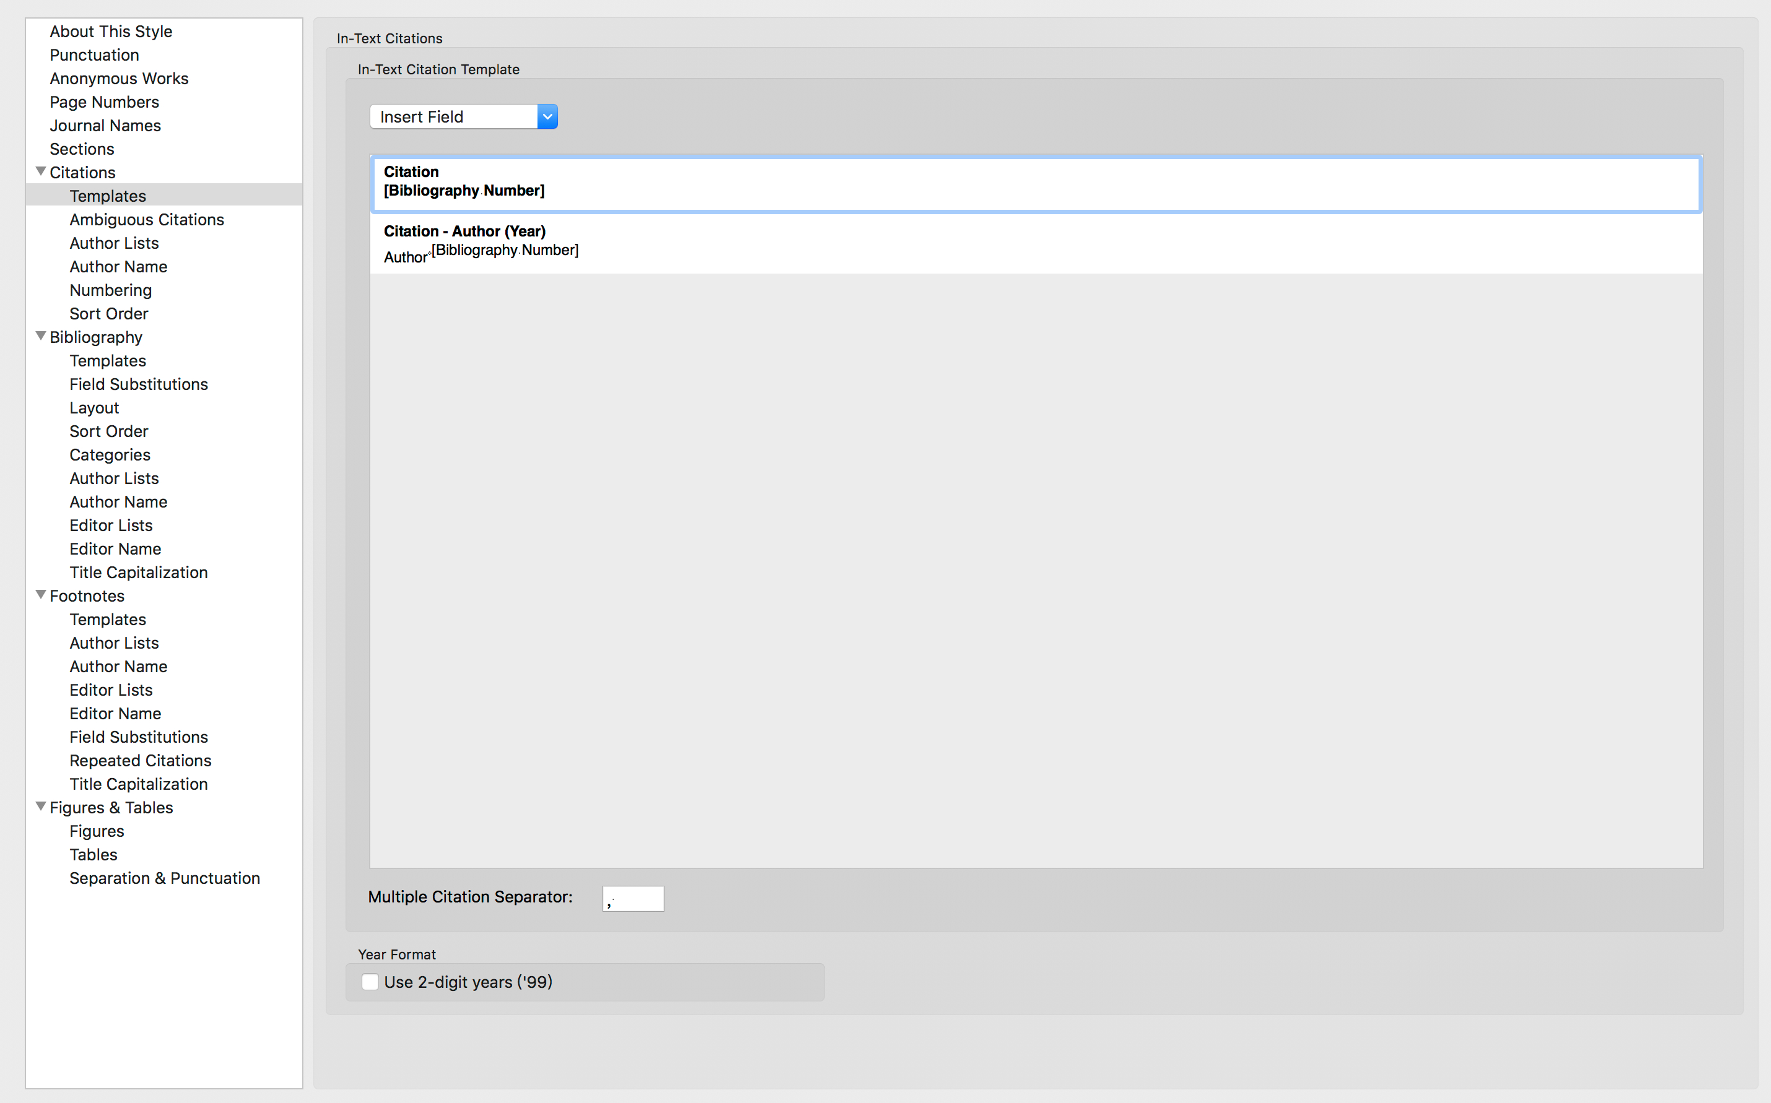Enable Use 2-digit years checkbox
Viewport: 1771px width, 1103px height.
click(371, 982)
